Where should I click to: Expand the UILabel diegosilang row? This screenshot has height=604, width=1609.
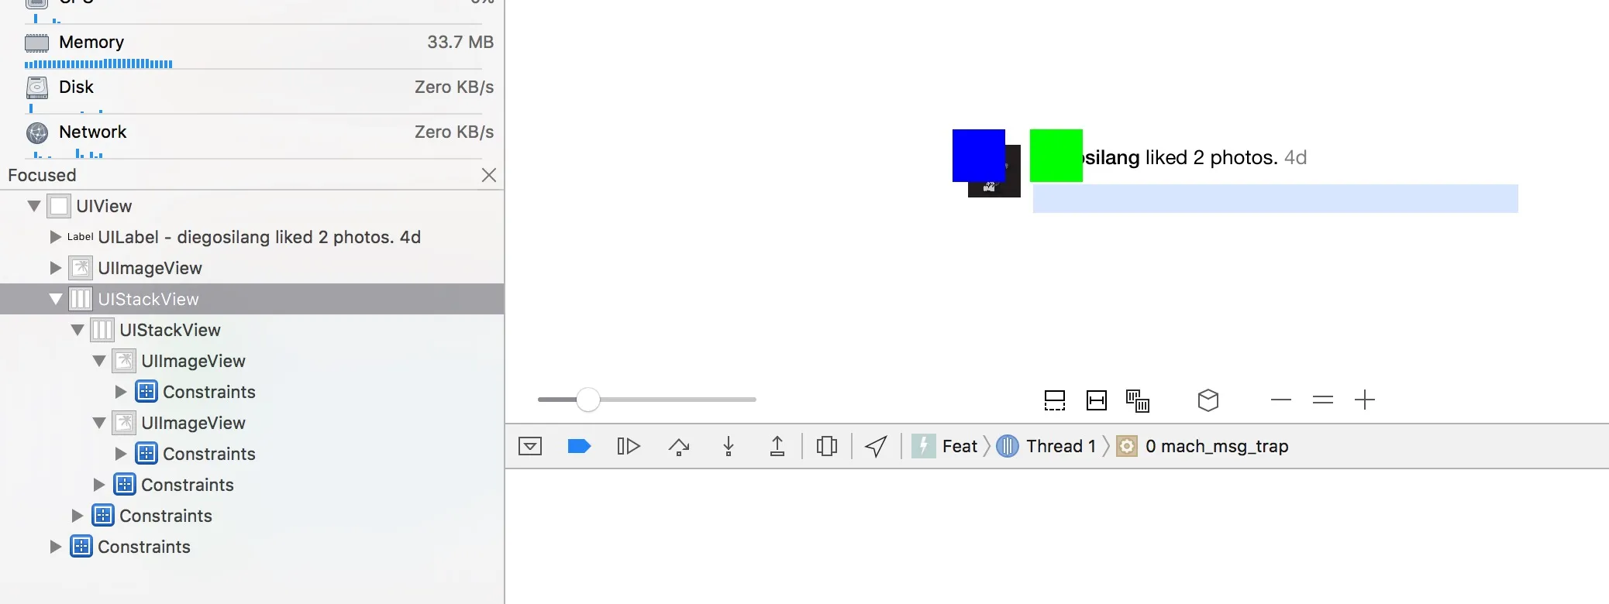point(56,237)
